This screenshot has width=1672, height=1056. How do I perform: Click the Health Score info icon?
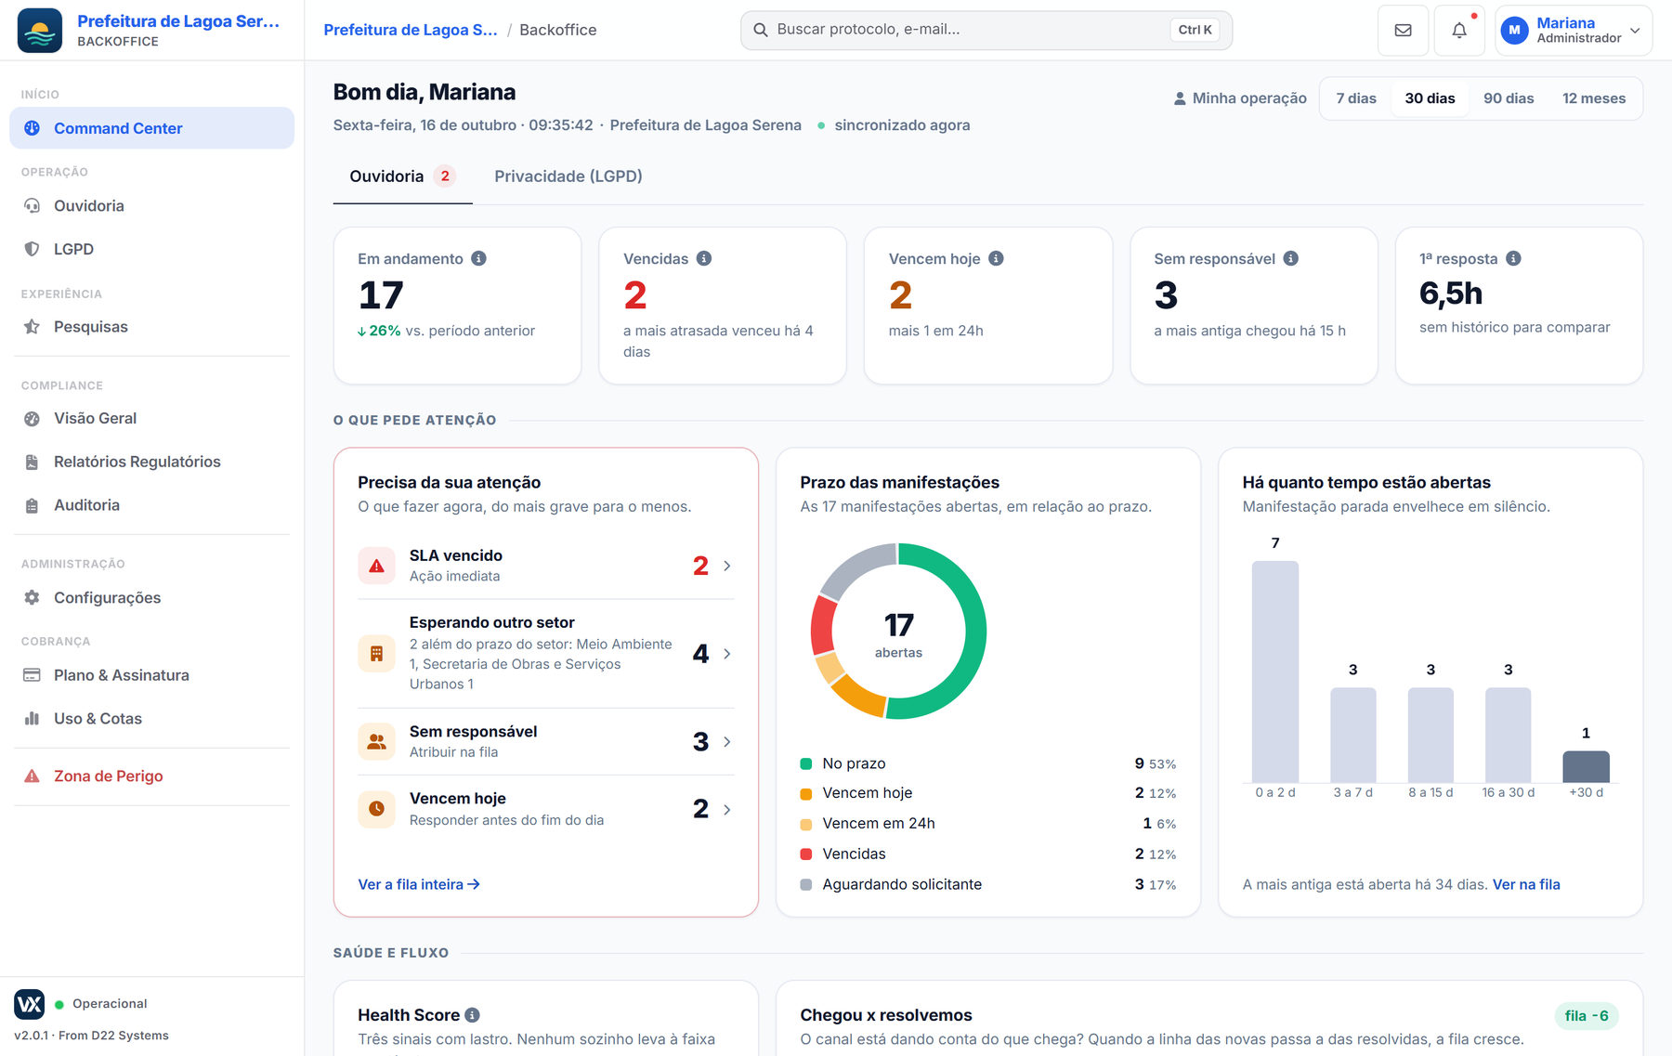pyautogui.click(x=472, y=1015)
